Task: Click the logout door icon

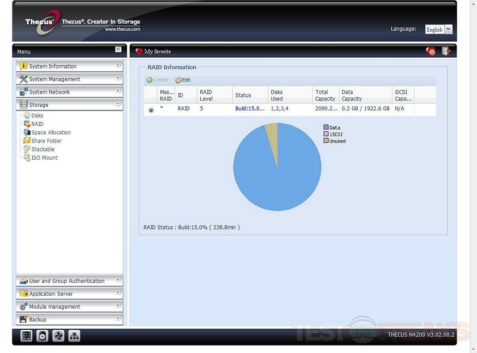Action: pos(446,51)
